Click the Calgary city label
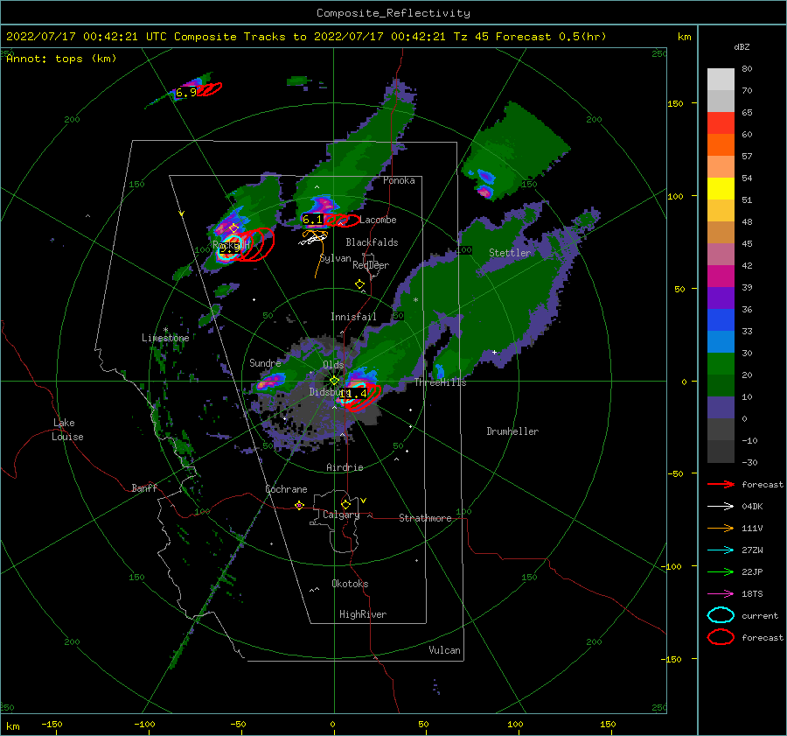 (x=341, y=515)
